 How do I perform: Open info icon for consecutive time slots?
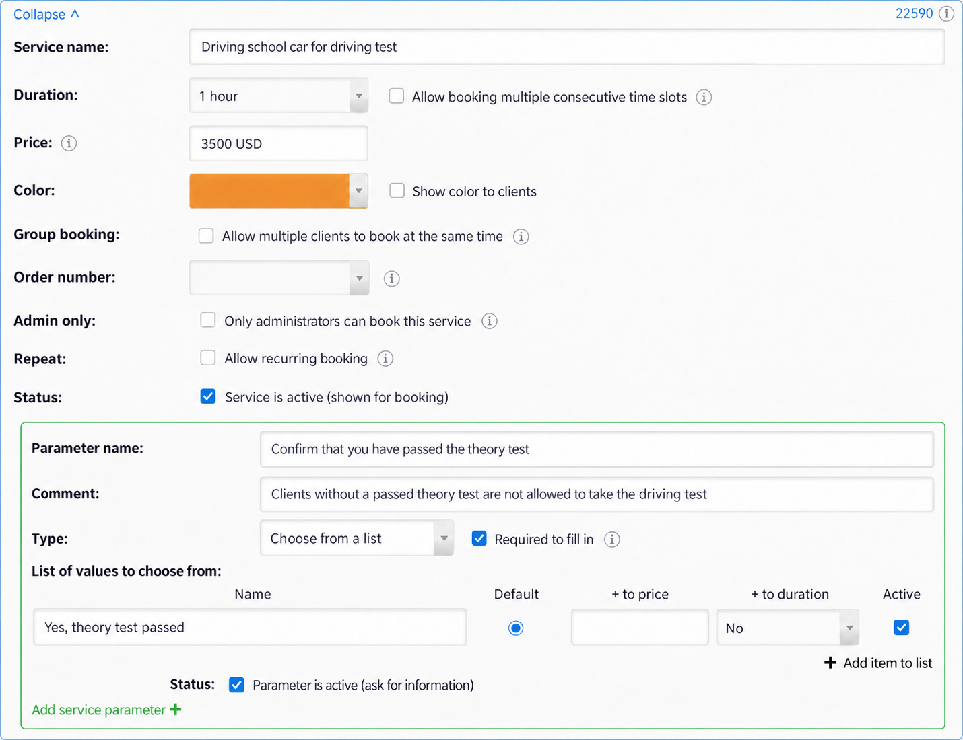click(704, 97)
